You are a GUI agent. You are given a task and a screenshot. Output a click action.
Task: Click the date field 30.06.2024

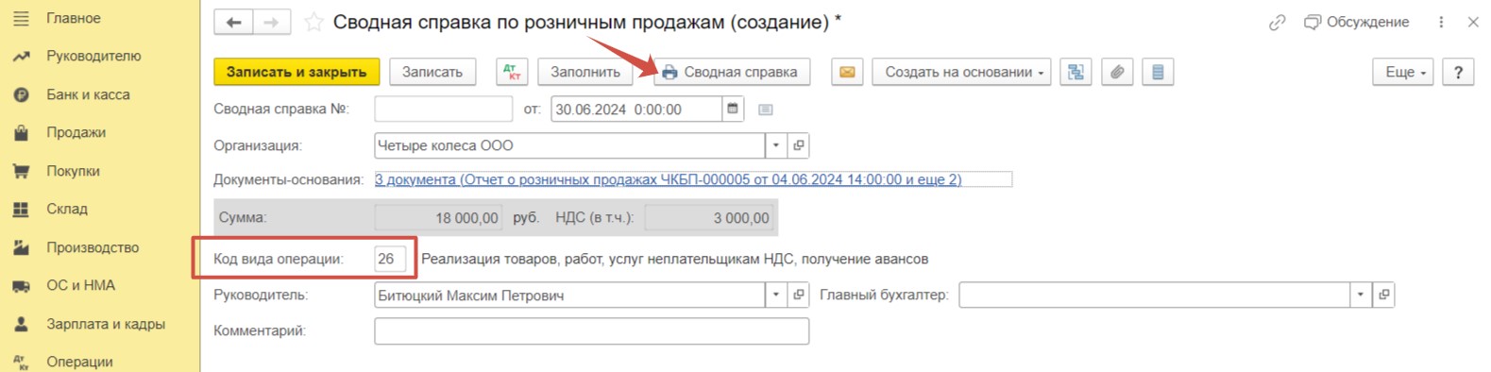pos(636,109)
